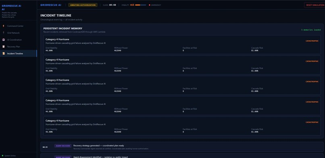Click the 04:48 clock readout
Image resolution: width=325 pixels, height=158 pixels.
tap(112, 5)
